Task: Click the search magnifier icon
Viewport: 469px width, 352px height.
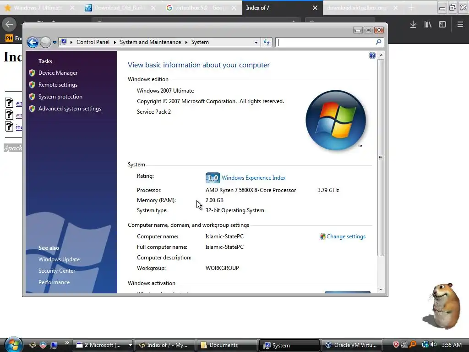Action: click(x=378, y=42)
